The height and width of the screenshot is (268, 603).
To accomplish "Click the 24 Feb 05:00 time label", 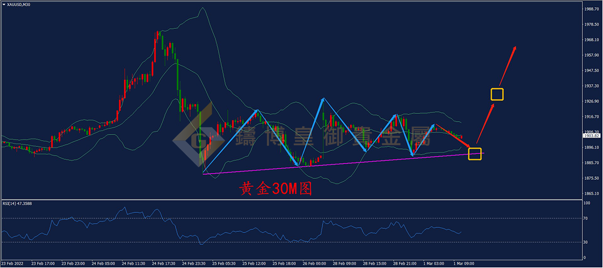I will (104, 264).
